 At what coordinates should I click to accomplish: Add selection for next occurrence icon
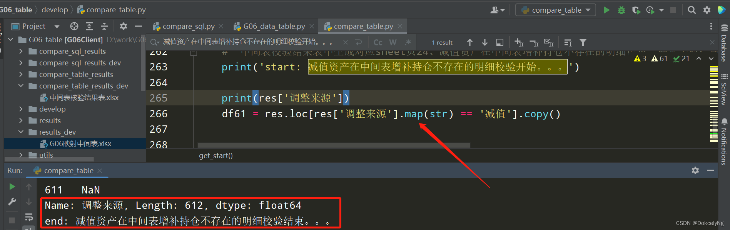(519, 42)
